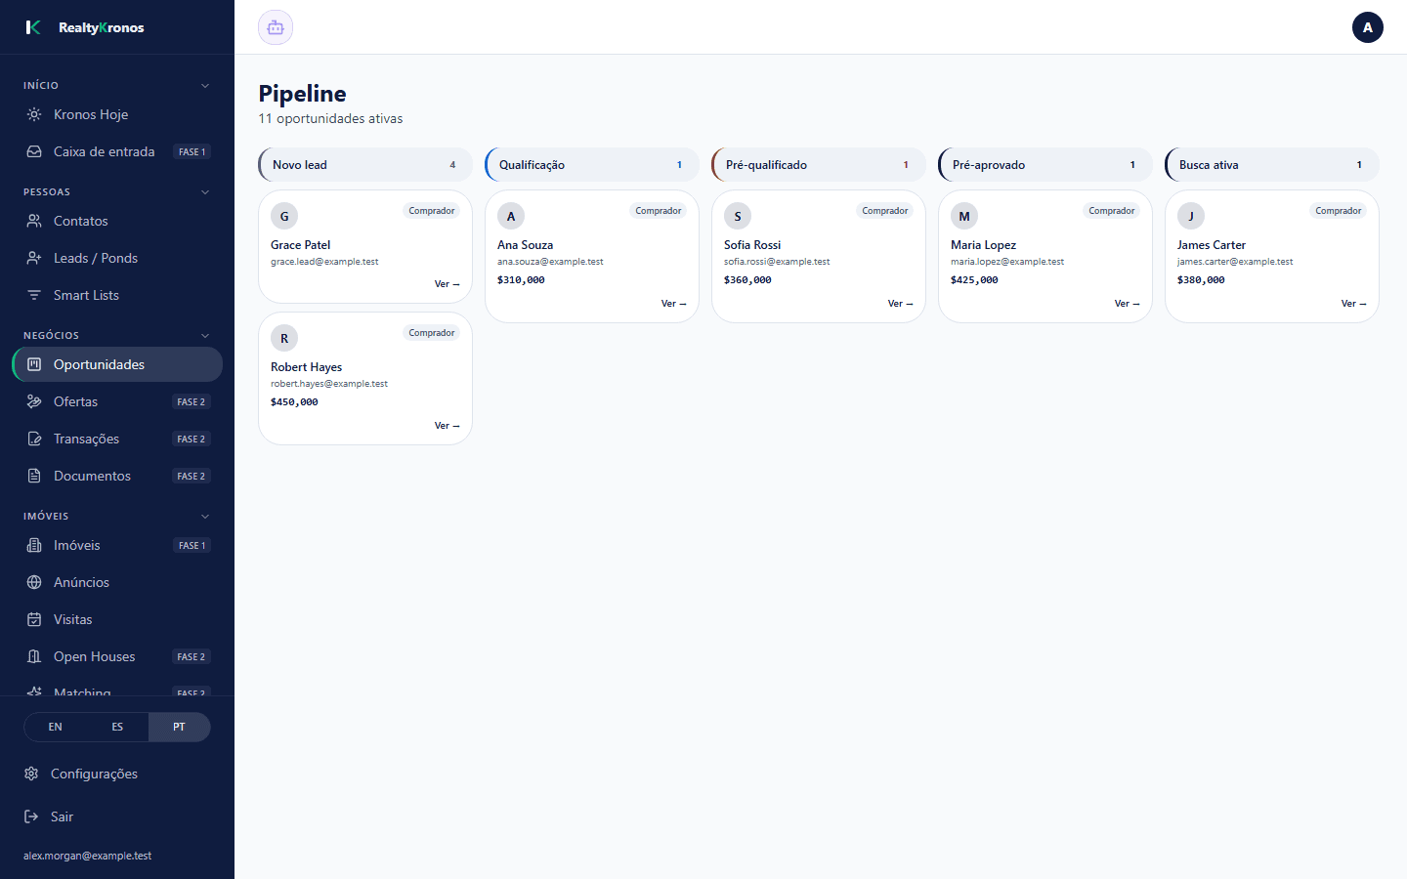Click sofia.rossi@example.test email text

tap(777, 262)
